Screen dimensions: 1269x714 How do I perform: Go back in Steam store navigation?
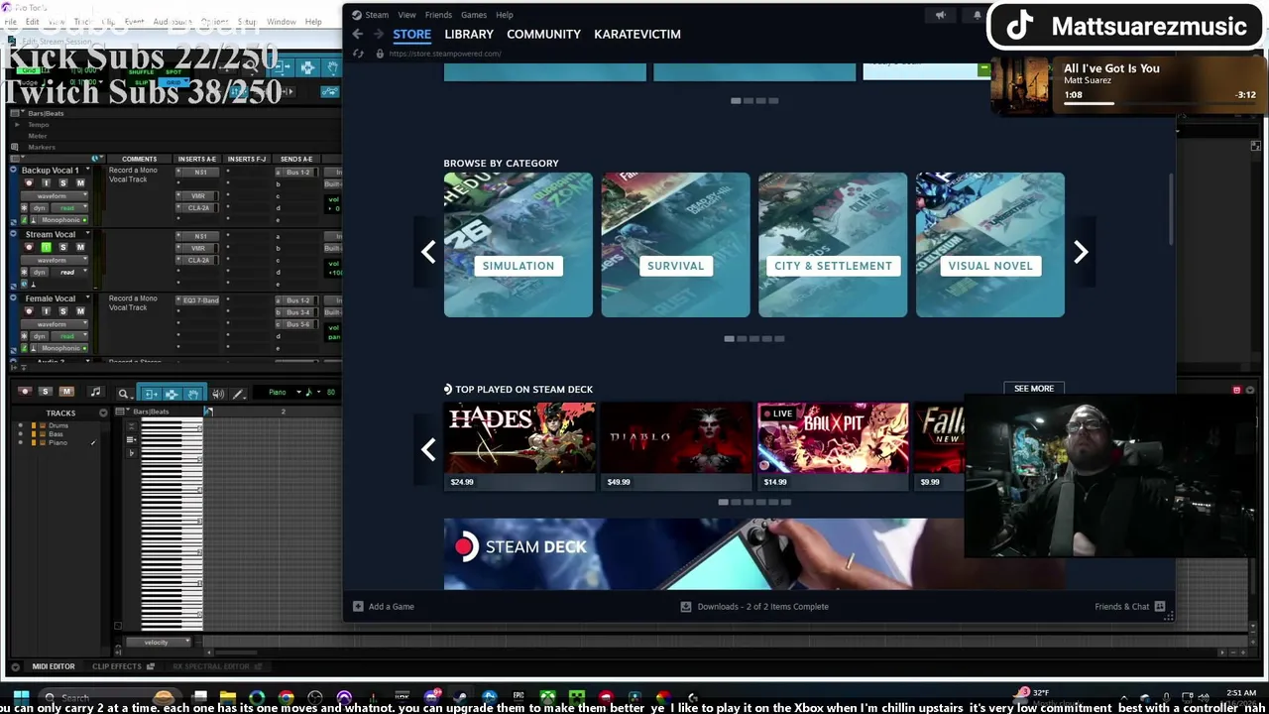tap(358, 34)
